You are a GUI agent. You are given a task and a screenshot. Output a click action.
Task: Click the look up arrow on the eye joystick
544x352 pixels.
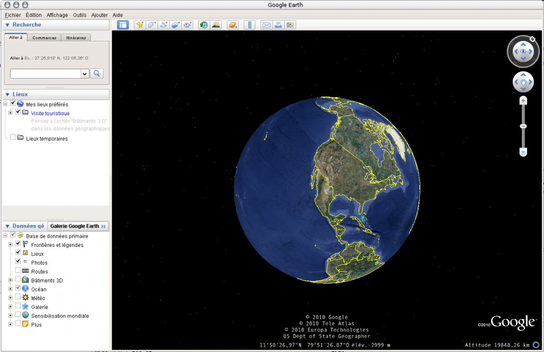(523, 45)
